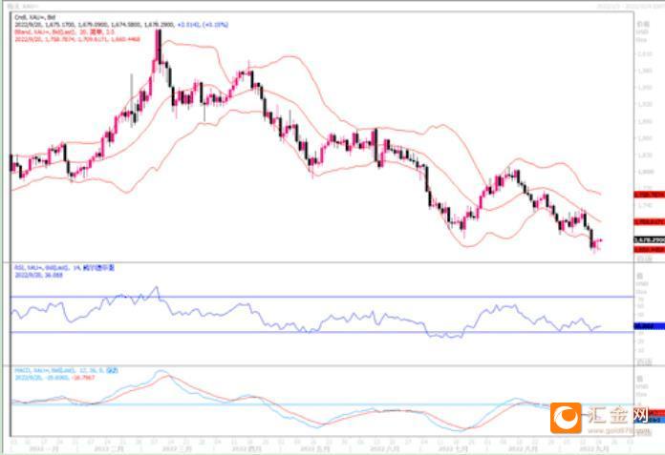665x455 pixels.
Task: Click the red Bollinger band values line
Action: 77,39
